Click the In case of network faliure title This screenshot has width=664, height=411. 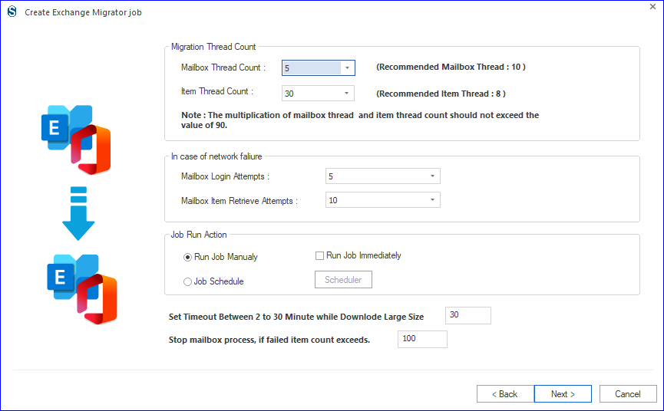(216, 156)
